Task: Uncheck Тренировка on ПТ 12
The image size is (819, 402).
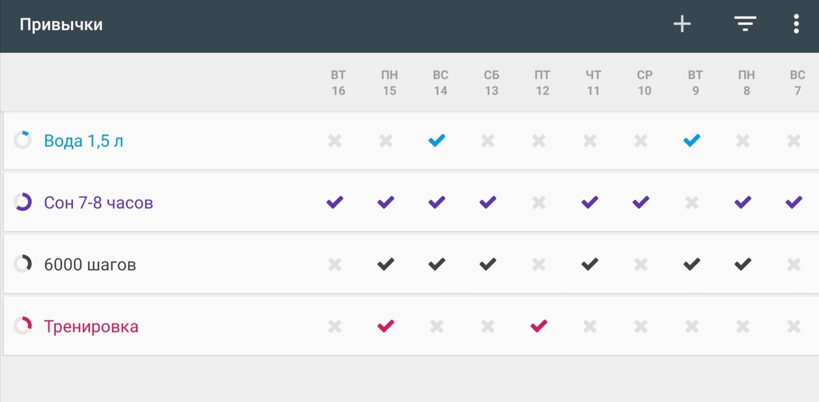Action: click(539, 326)
